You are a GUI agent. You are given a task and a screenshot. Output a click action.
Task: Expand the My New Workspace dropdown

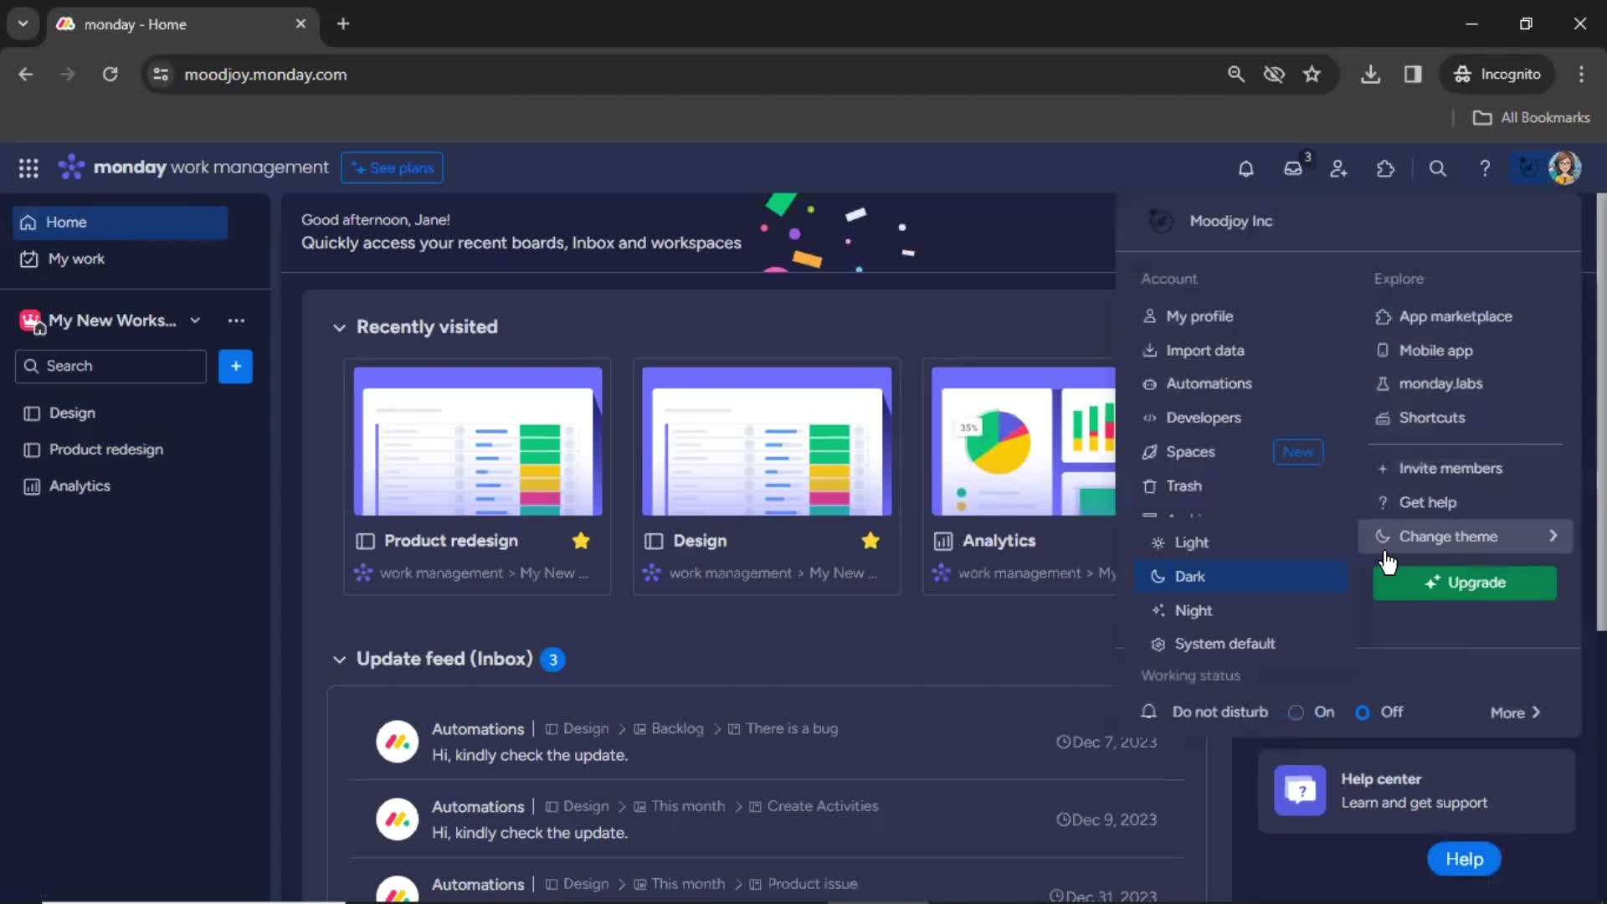point(195,321)
